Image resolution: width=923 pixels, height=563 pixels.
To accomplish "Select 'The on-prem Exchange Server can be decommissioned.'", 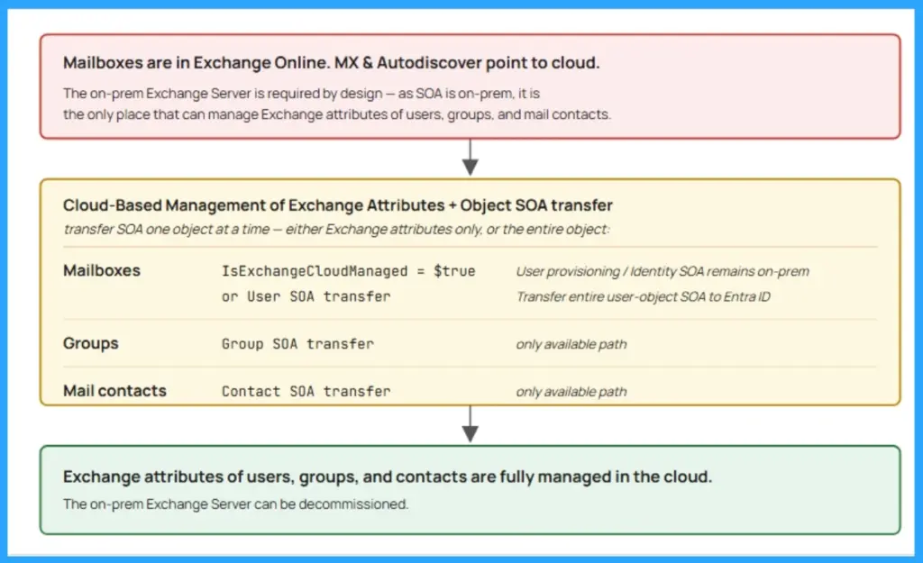I will coord(235,504).
